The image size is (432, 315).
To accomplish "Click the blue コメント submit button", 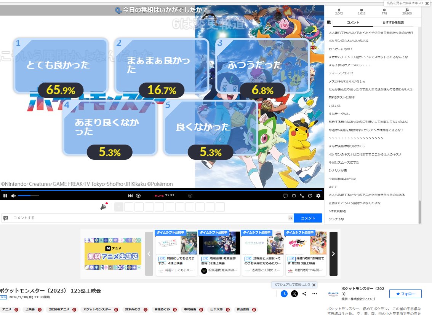I will (308, 218).
